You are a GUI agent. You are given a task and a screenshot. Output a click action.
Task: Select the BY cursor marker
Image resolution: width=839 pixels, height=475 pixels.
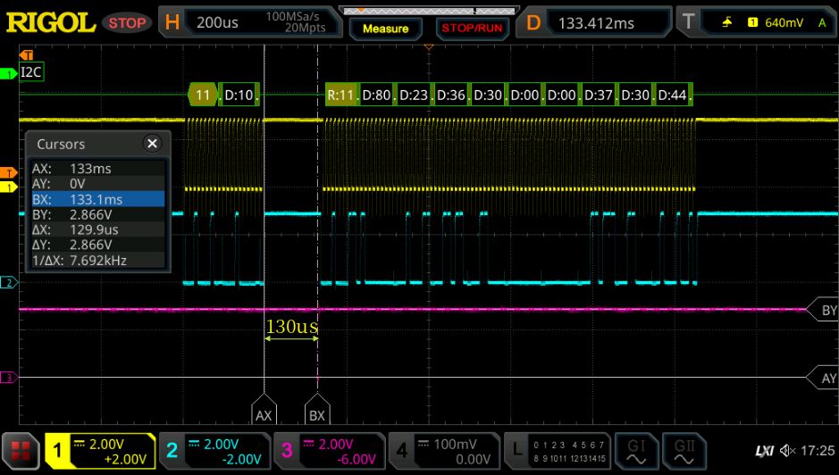(825, 310)
